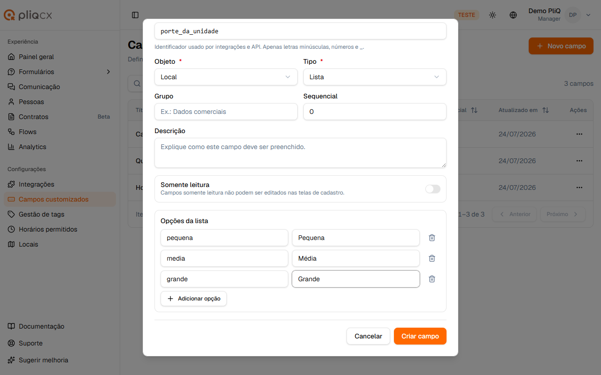Open Contratos in the sidebar
Viewport: 601px width, 375px height.
60,117
